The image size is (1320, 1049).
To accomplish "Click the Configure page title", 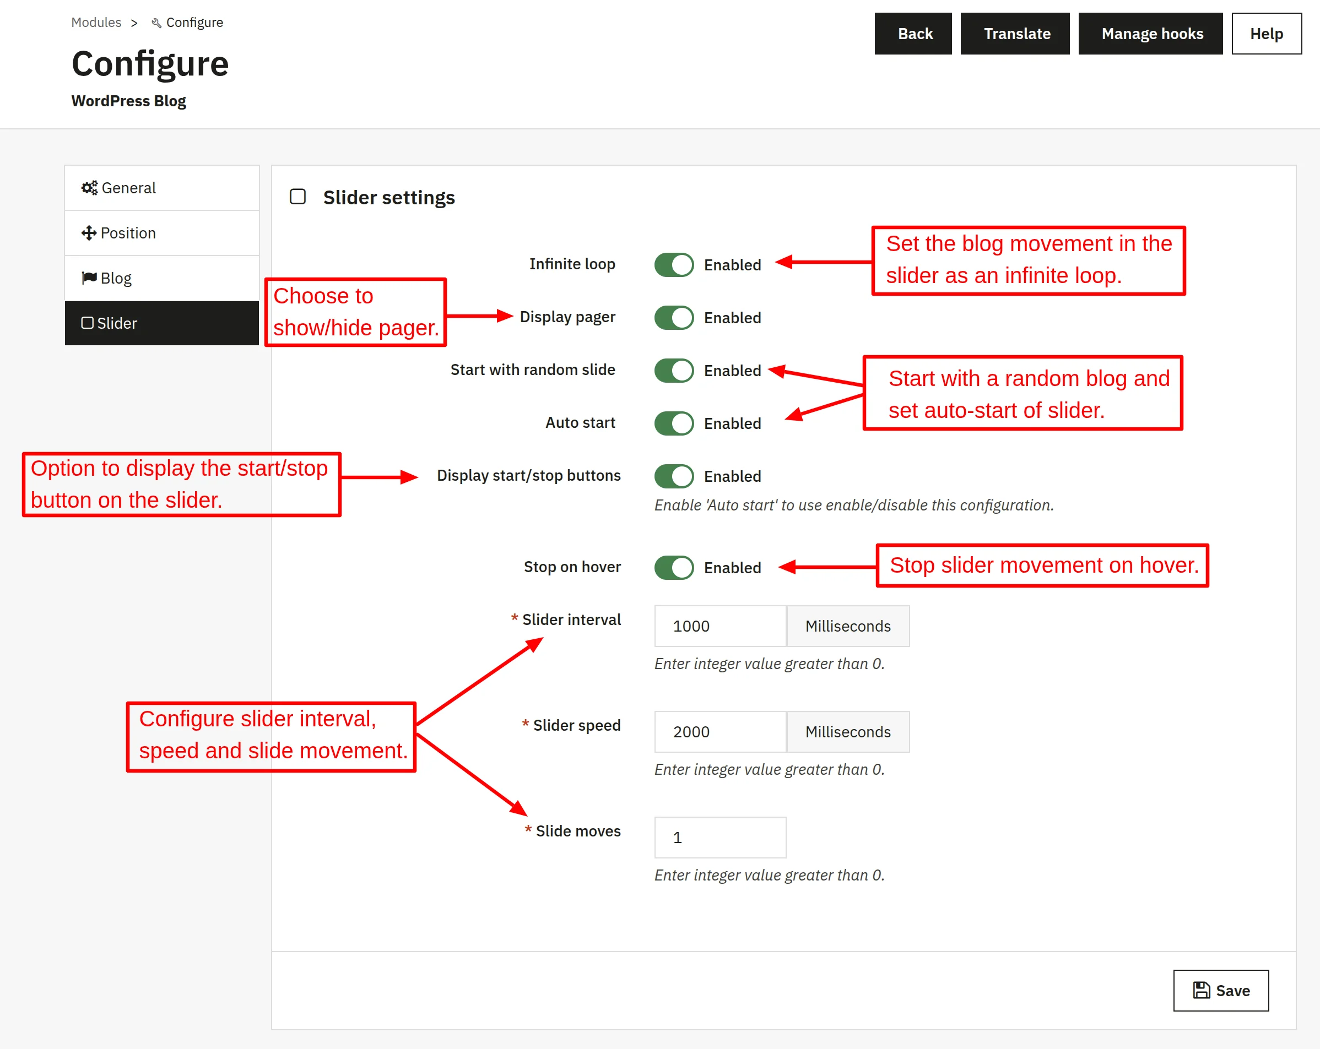I will tap(150, 64).
